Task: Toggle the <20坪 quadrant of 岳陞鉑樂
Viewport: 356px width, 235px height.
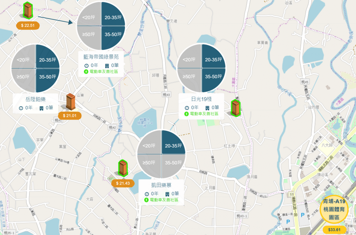Action: click(23, 56)
